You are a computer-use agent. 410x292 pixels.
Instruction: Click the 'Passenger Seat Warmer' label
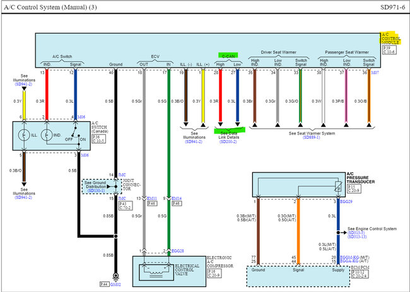click(x=347, y=52)
